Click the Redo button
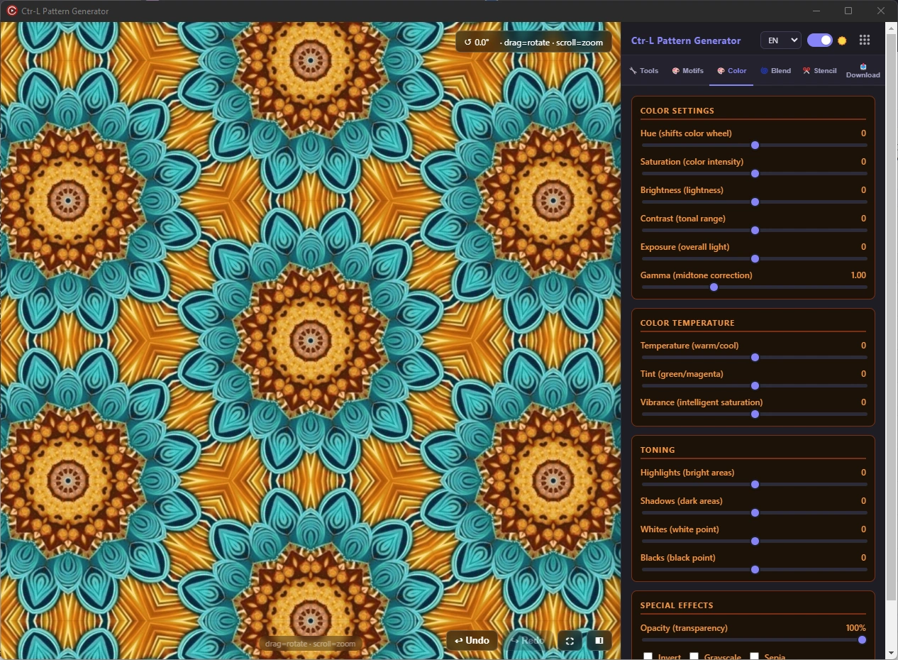The image size is (898, 660). 528,641
